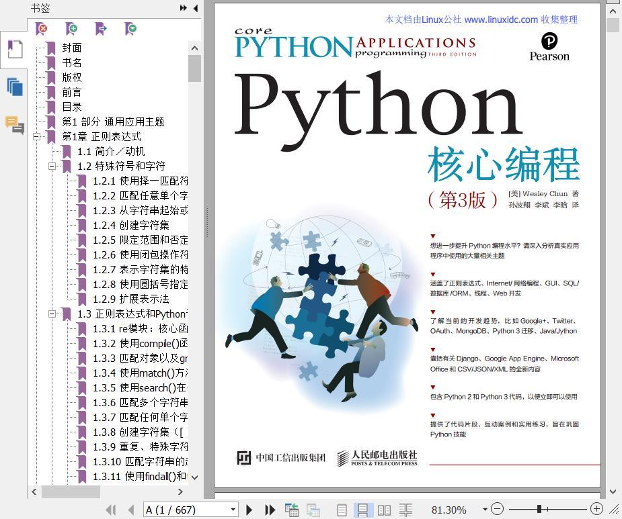Select bookmark 1.2 特殊符号和字符
This screenshot has width=622, height=519.
click(x=121, y=166)
